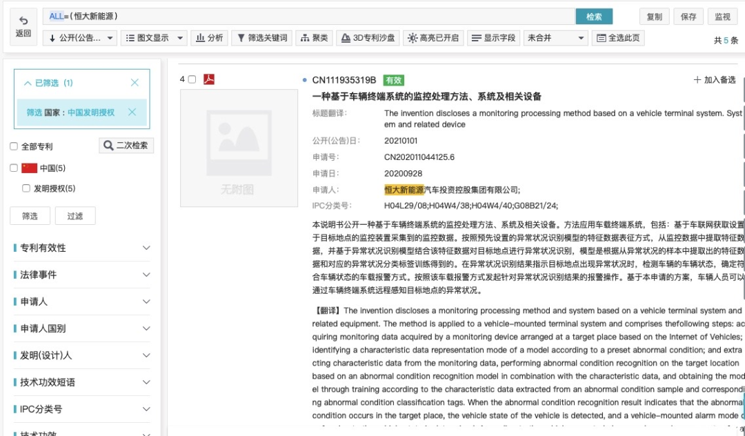Click the IPC code H04L29/08 text
The height and width of the screenshot is (436, 745).
pos(406,206)
